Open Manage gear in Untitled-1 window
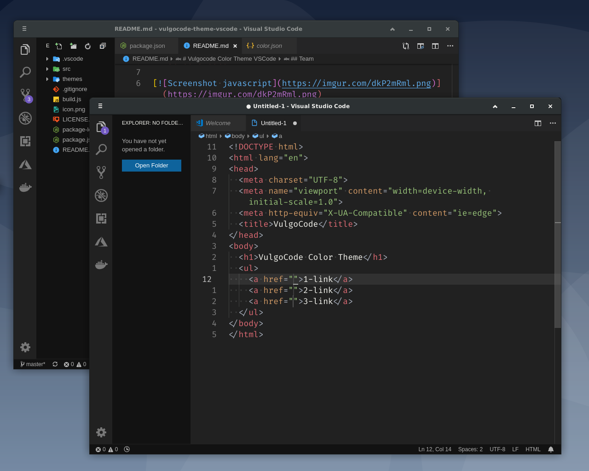 (101, 432)
